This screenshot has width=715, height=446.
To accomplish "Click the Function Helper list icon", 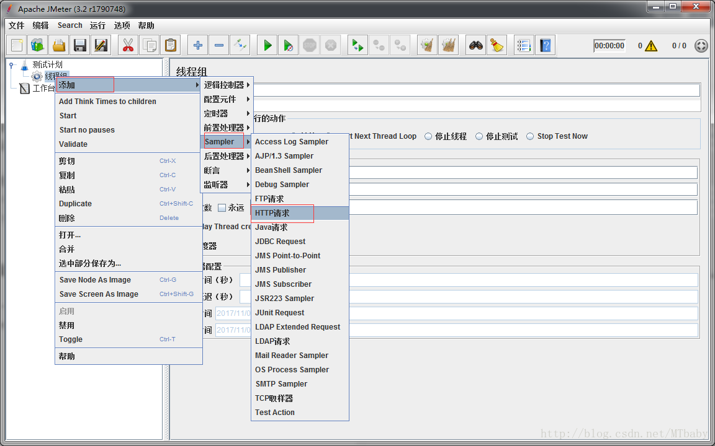I will (x=524, y=45).
